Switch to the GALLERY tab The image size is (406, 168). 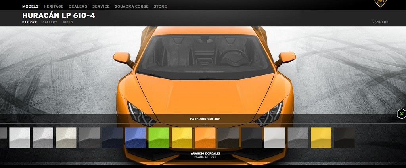click(50, 22)
